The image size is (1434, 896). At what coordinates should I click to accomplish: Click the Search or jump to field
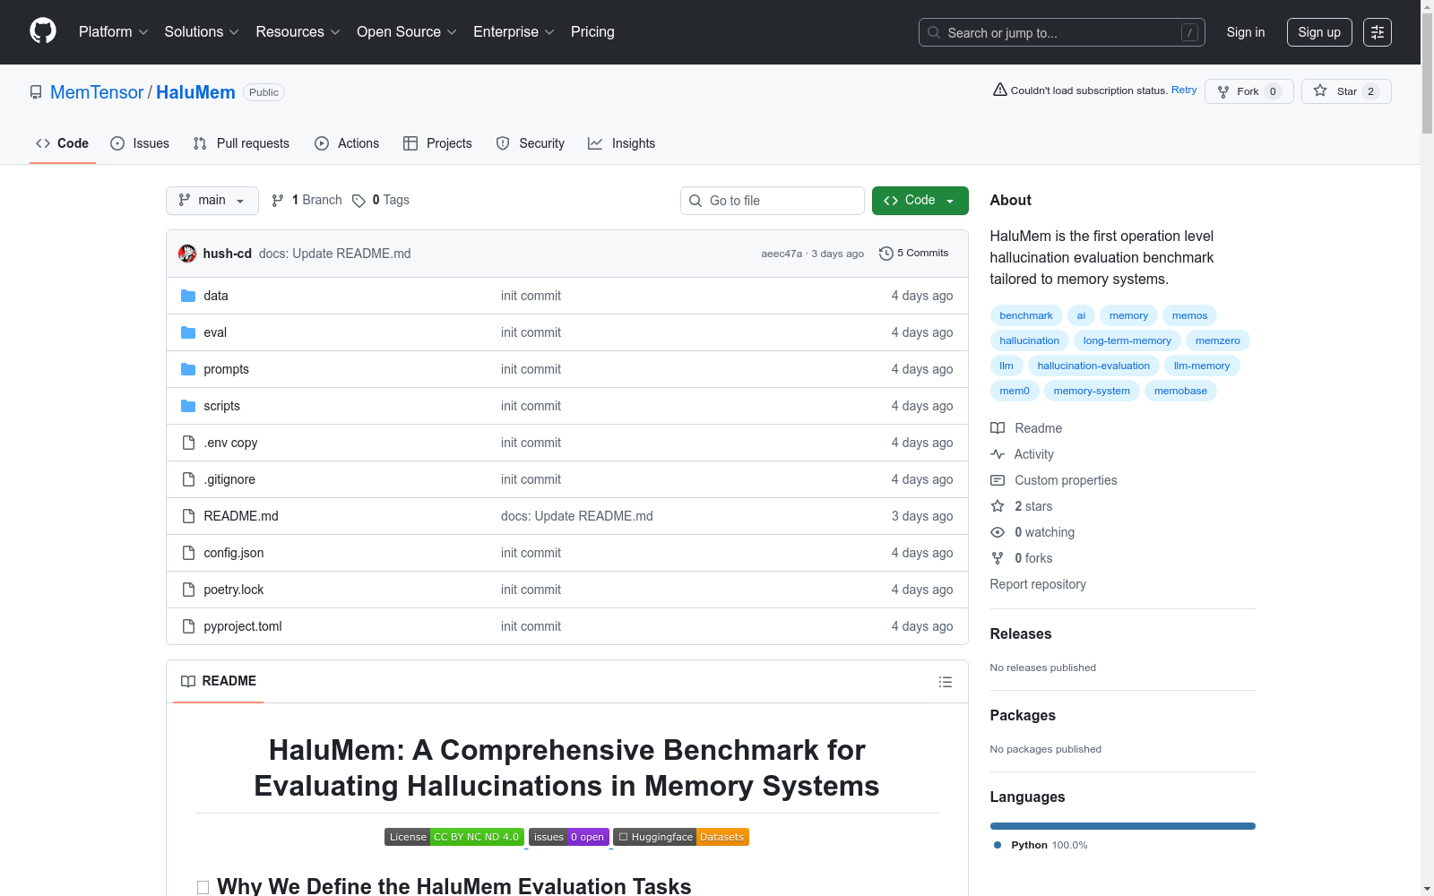(1062, 32)
